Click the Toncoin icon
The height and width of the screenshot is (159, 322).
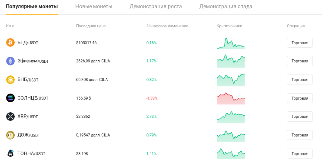pyautogui.click(x=10, y=153)
